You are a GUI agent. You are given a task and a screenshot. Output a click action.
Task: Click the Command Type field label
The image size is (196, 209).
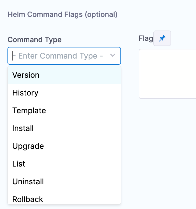pos(35,40)
